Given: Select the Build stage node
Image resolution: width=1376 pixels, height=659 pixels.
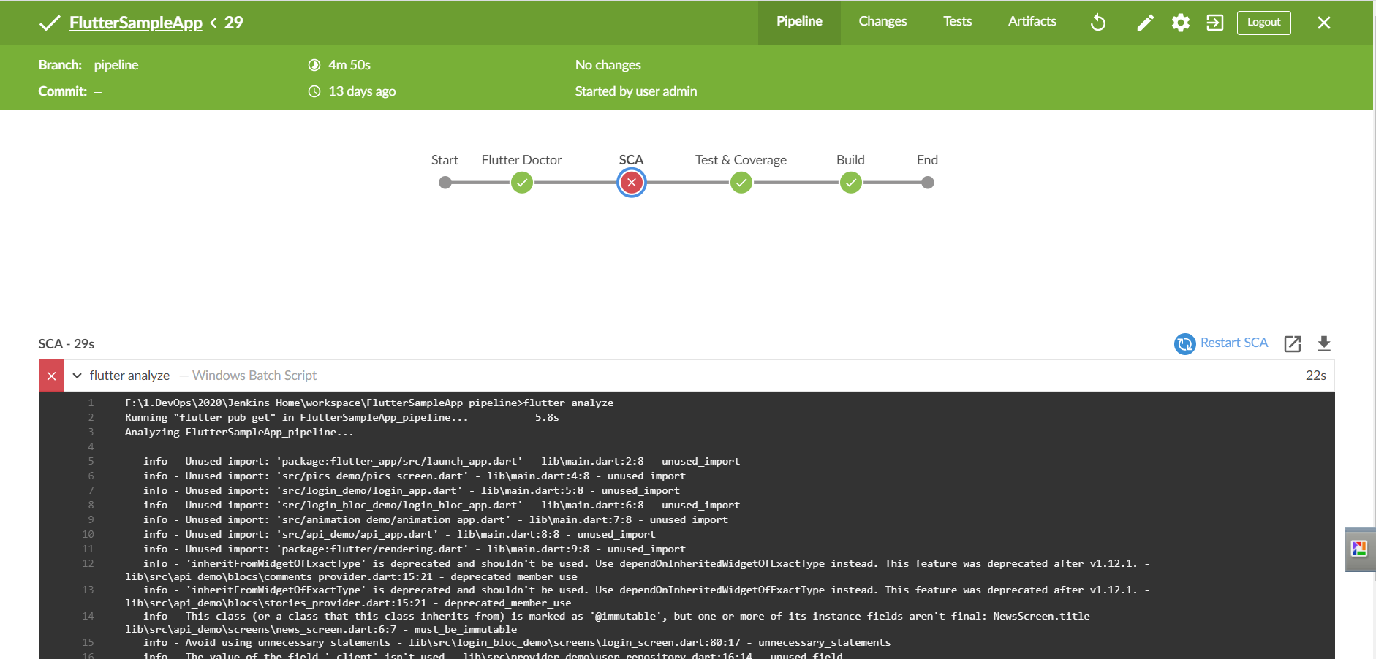Looking at the screenshot, I should 850,183.
